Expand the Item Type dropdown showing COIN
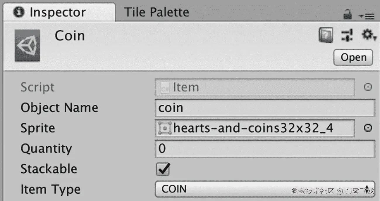 point(265,189)
